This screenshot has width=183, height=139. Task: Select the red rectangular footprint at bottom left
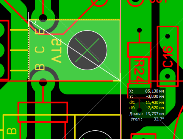point(43,112)
